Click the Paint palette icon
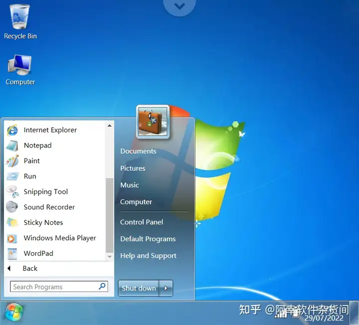 [12, 161]
